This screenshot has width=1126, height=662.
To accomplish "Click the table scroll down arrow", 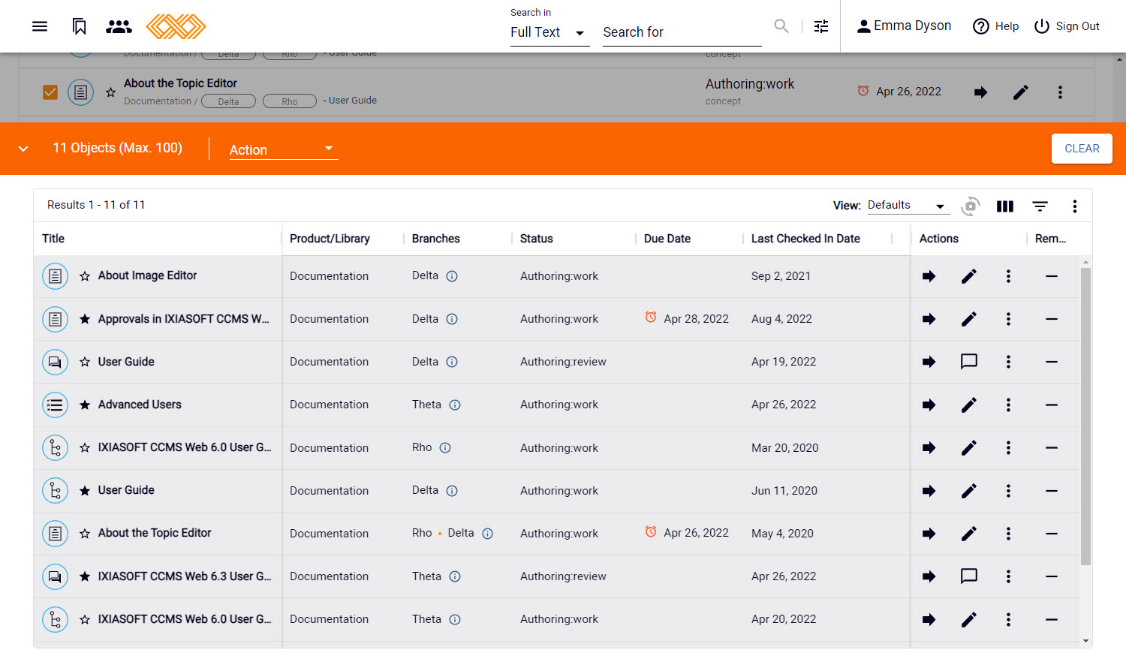I will [x=1085, y=642].
